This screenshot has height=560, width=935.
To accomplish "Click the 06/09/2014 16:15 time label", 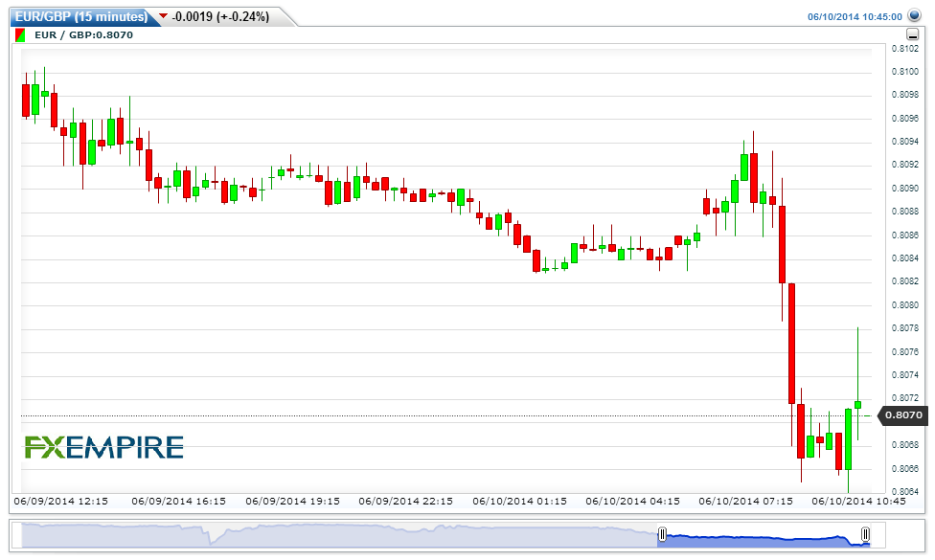I will tap(179, 502).
